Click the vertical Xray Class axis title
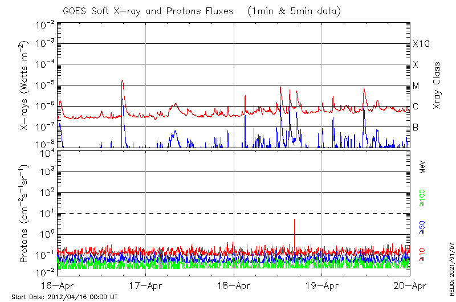 click(437, 85)
